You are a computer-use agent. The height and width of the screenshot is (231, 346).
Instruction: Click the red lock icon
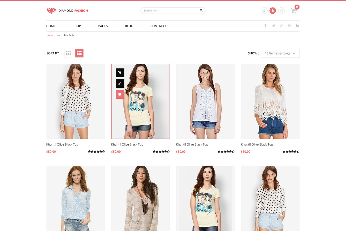(272, 11)
